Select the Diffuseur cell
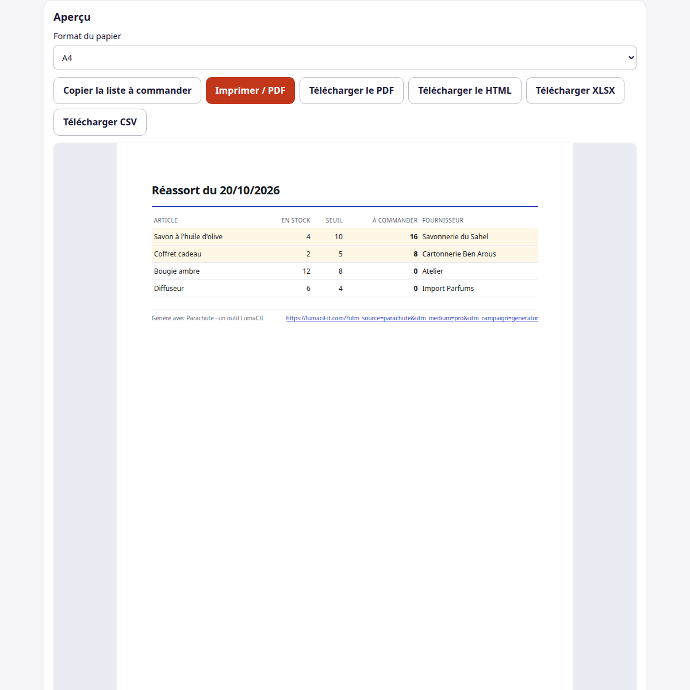This screenshot has height=690, width=690. [169, 288]
